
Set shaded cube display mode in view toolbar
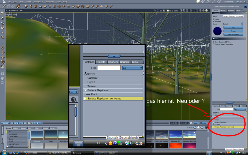[200, 11]
